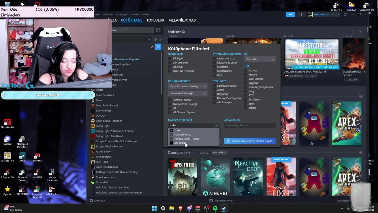This screenshot has height=213, width=378.
Task: Open the Görünüm menu
Action: coord(108,14)
